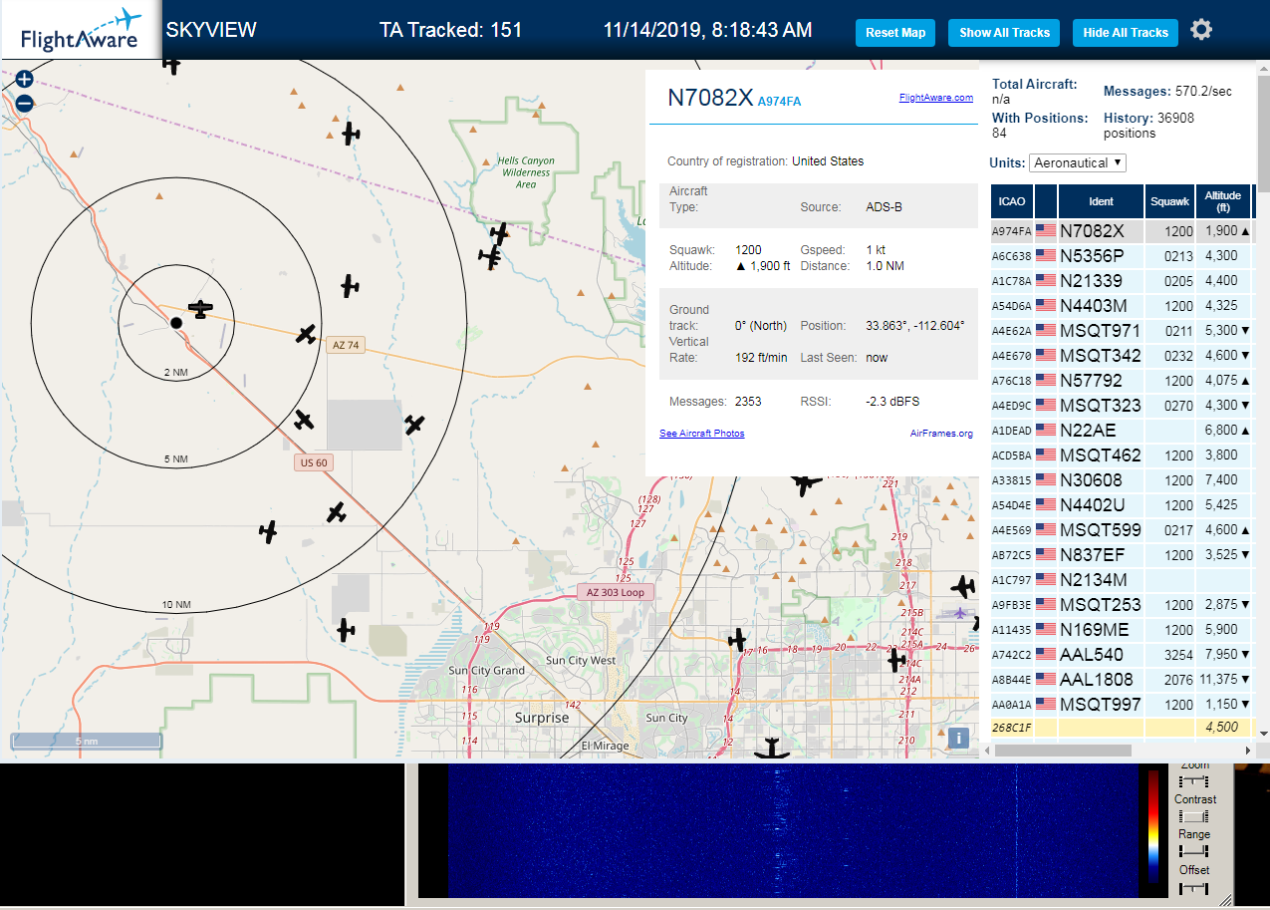The image size is (1270, 910).
Task: Click the scrollbar down arrow beside aircraft table
Action: point(1264,734)
